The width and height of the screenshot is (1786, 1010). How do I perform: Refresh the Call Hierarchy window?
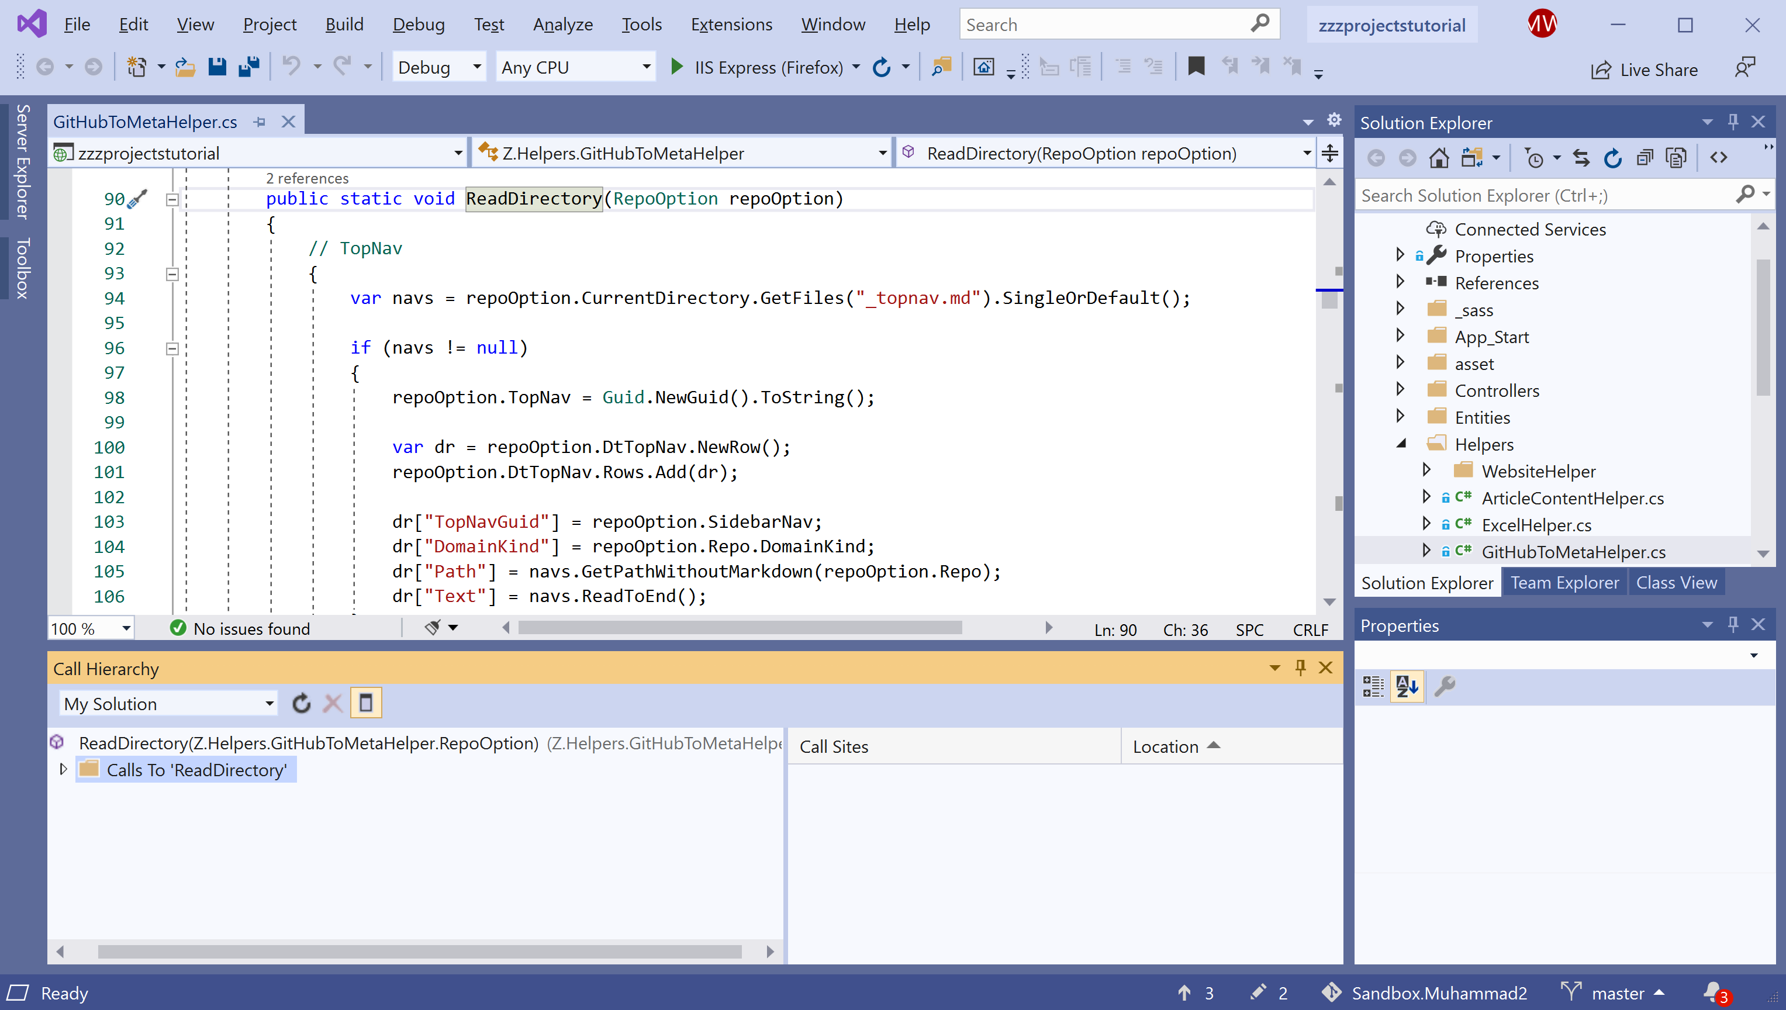pos(301,703)
